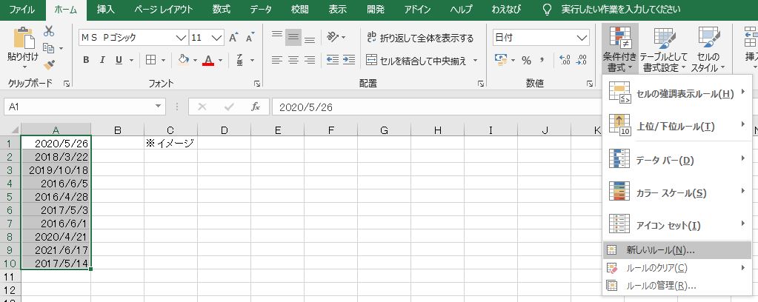Toggle Italic formatting
758x302 pixels.
click(x=102, y=61)
